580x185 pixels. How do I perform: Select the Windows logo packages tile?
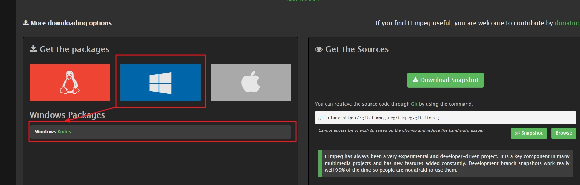tap(160, 83)
